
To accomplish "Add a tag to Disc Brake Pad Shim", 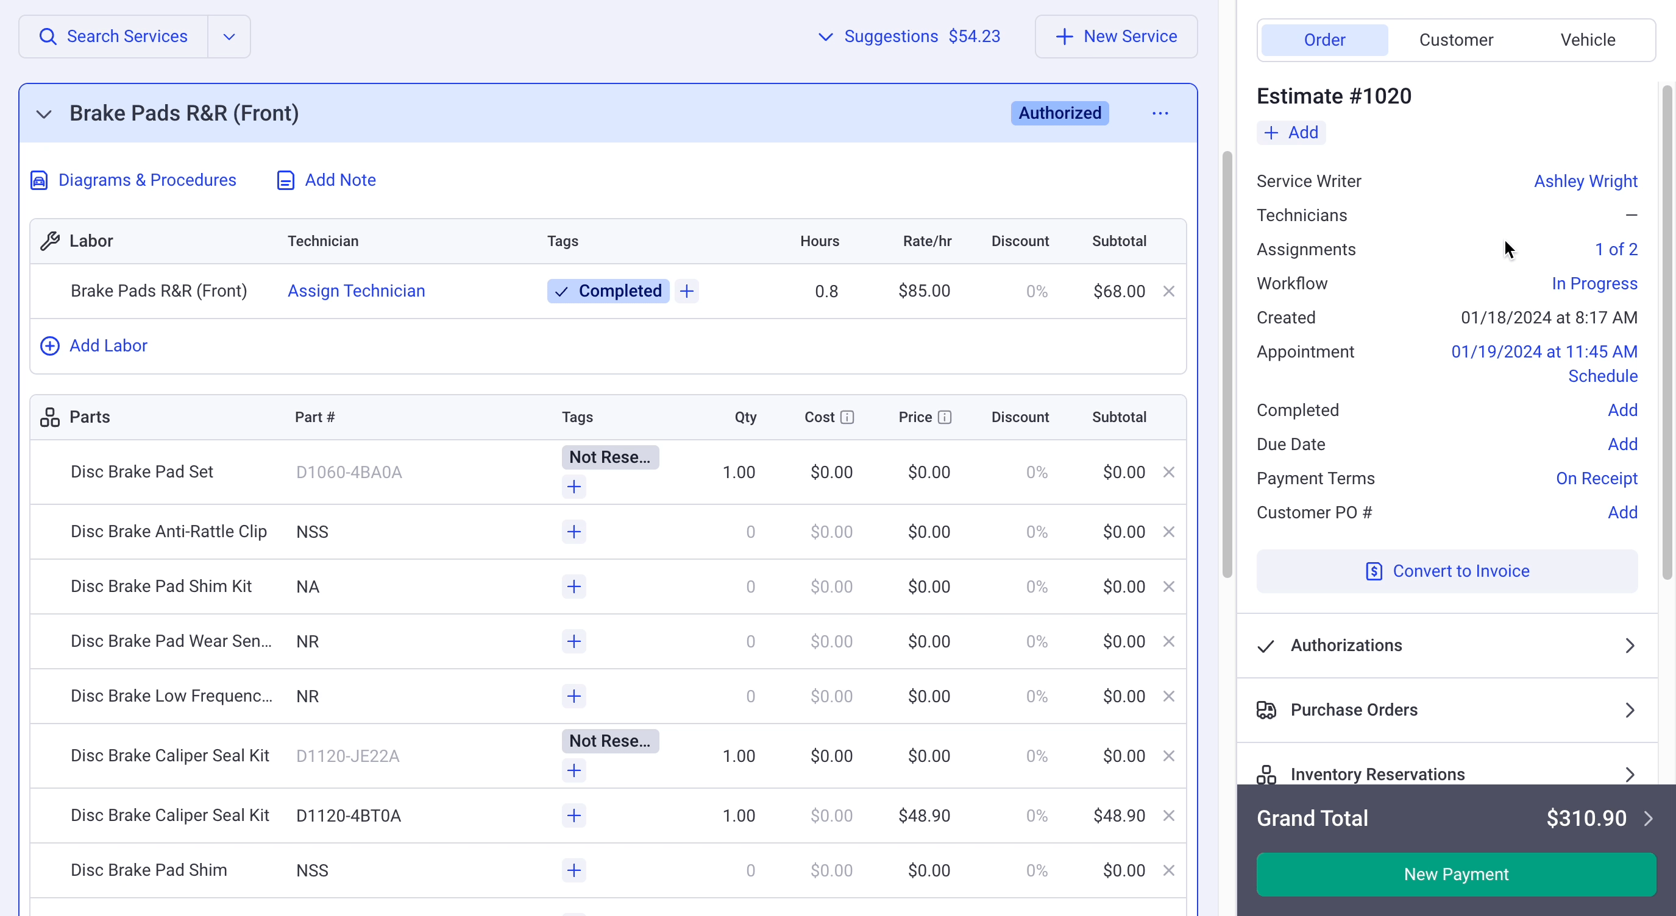I will [573, 870].
